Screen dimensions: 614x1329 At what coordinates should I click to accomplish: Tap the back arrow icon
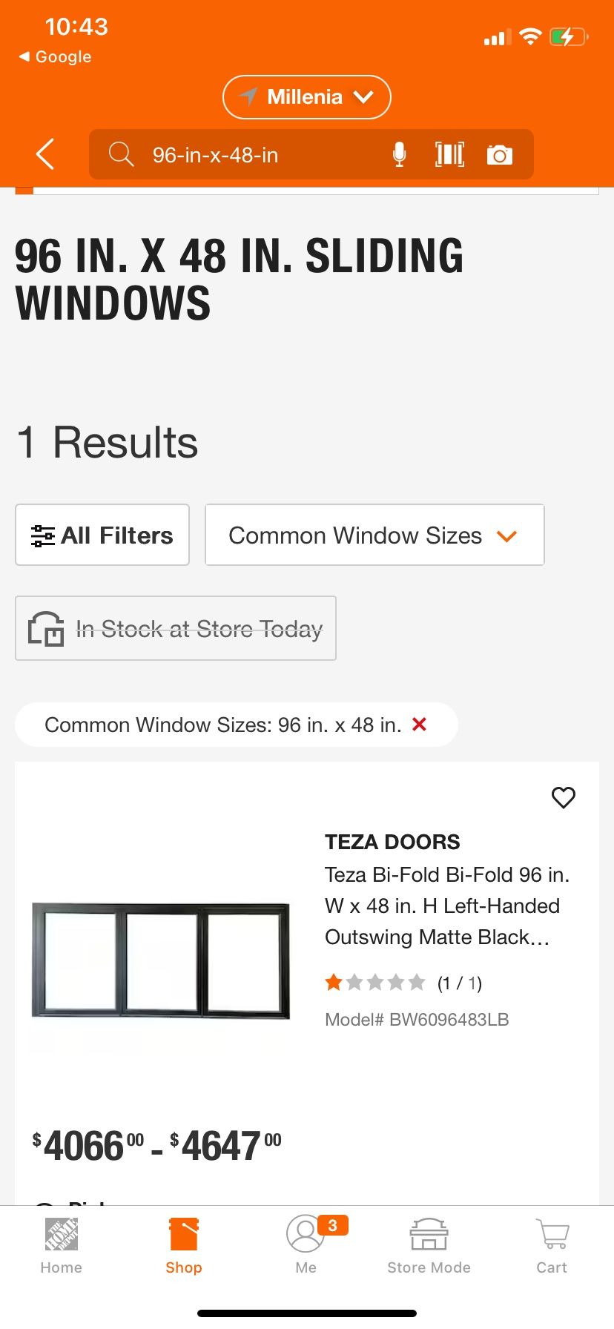[x=45, y=154]
